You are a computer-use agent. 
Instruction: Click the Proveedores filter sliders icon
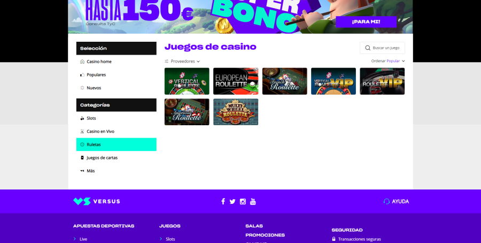tap(167, 61)
